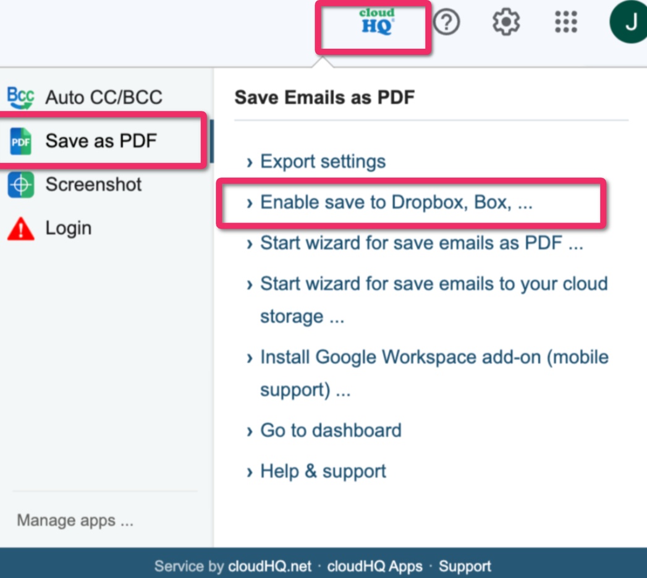
Task: Click chevron beside Help & support
Action: point(249,472)
